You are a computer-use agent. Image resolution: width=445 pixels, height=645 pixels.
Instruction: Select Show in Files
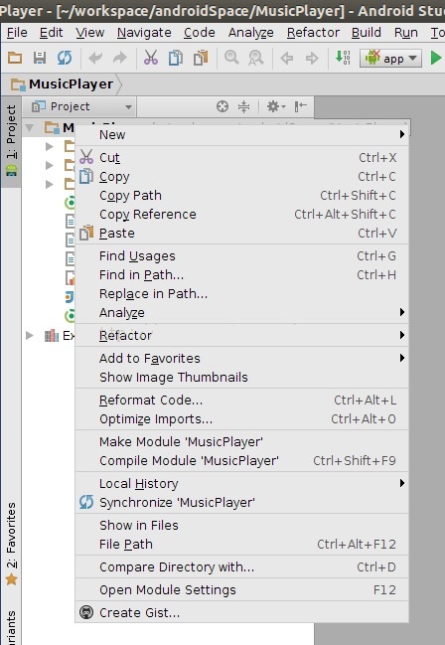pyautogui.click(x=241, y=526)
